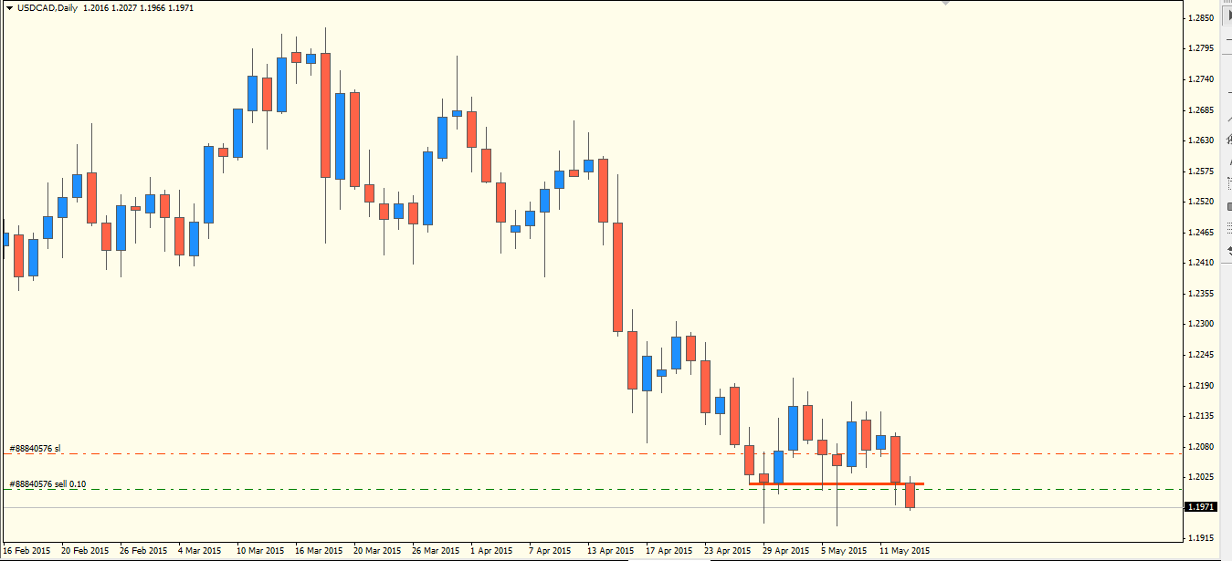Click the 4 Mar 2015 date label
The height and width of the screenshot is (561, 1232).
[x=199, y=551]
